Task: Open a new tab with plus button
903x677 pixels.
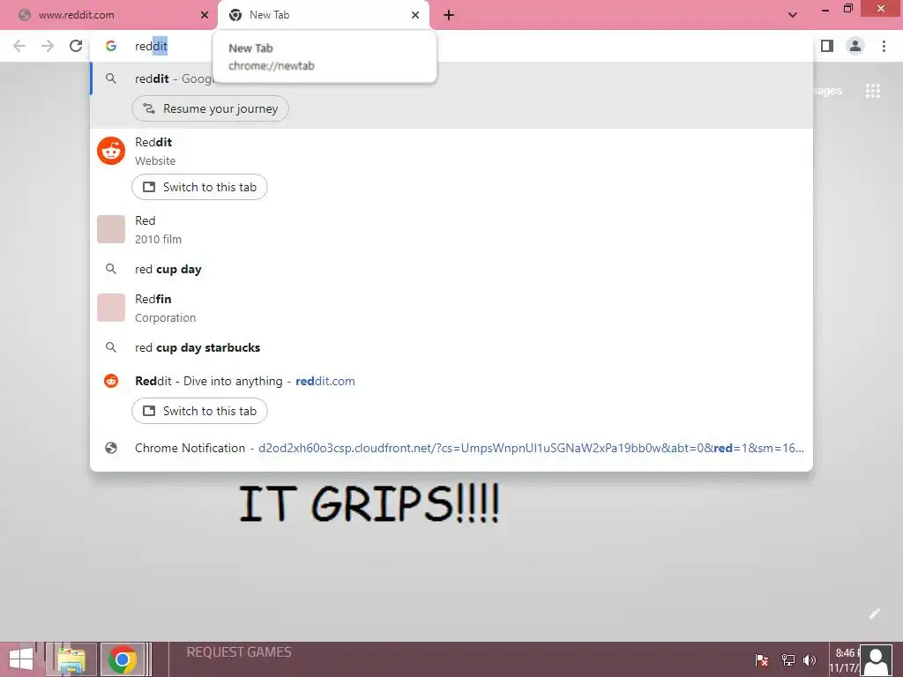Action: tap(449, 15)
